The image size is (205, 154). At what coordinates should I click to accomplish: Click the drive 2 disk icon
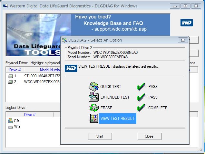(11, 82)
